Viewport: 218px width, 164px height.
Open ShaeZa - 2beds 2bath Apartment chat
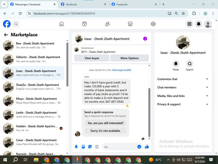[33, 87]
